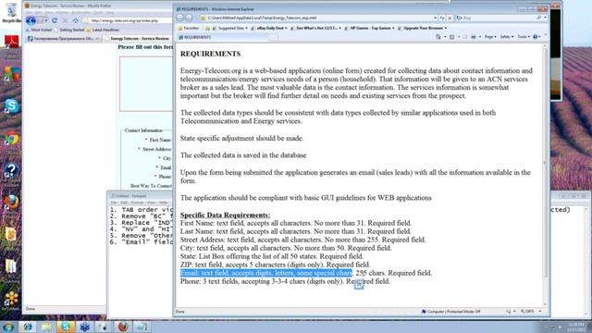592x333 pixels.
Task: Click the add to favorites bar star icon
Action: (x=207, y=29)
